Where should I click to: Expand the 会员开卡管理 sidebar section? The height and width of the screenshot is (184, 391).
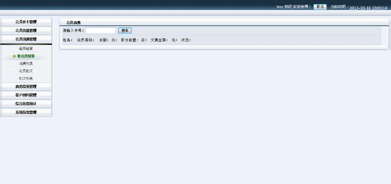tap(26, 22)
